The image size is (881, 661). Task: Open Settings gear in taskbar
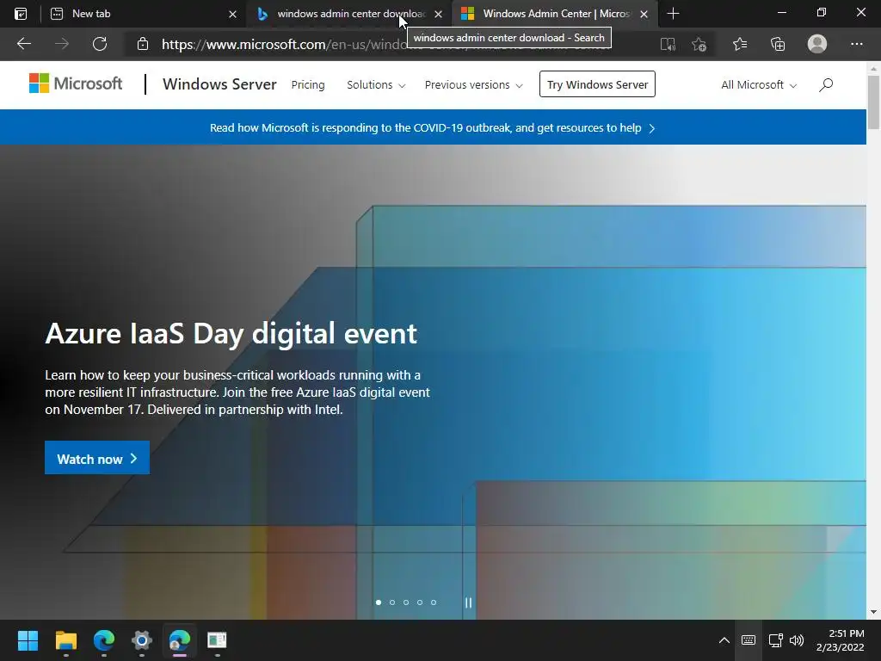click(x=142, y=640)
